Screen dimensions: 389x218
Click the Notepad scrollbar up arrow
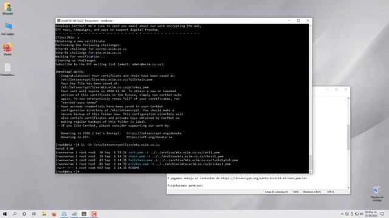(348, 98)
